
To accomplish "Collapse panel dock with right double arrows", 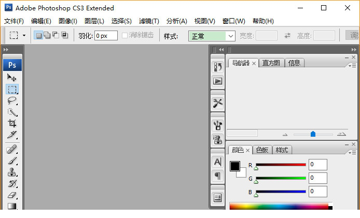I will [354, 50].
